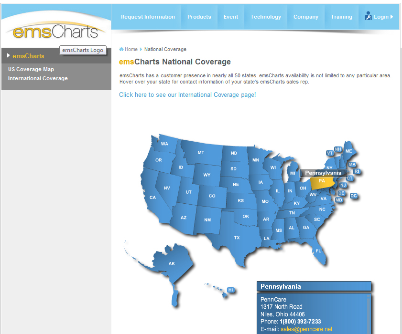Open the Products menu
The height and width of the screenshot is (334, 402).
pyautogui.click(x=199, y=17)
